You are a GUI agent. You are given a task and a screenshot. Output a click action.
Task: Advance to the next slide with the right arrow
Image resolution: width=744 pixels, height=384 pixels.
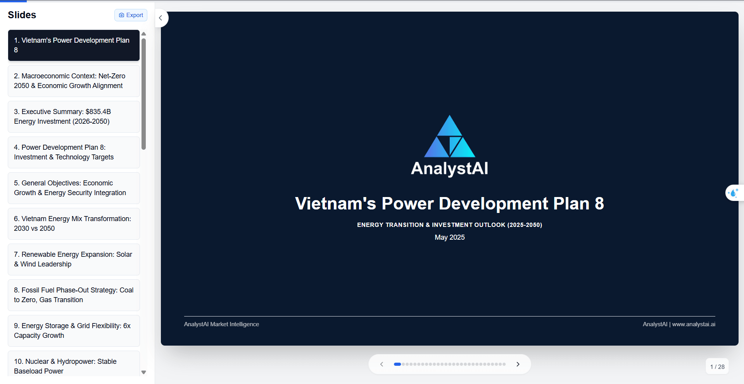(518, 364)
